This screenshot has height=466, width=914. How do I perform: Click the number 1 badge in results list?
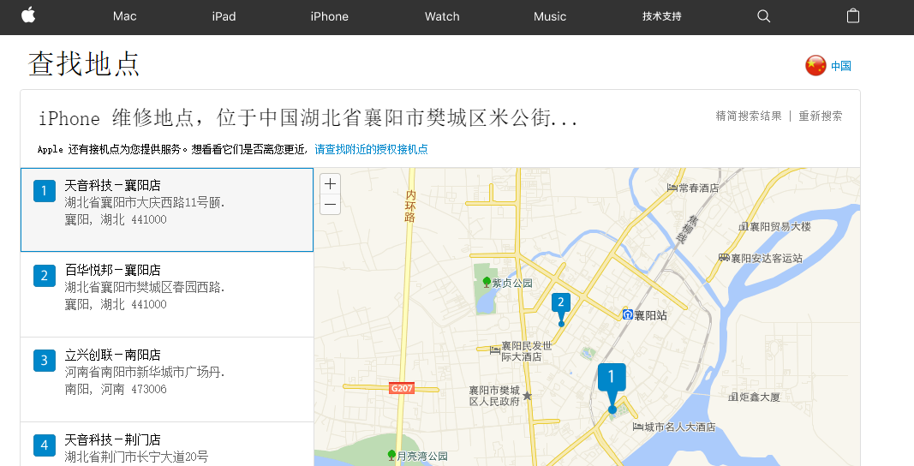pyautogui.click(x=45, y=191)
